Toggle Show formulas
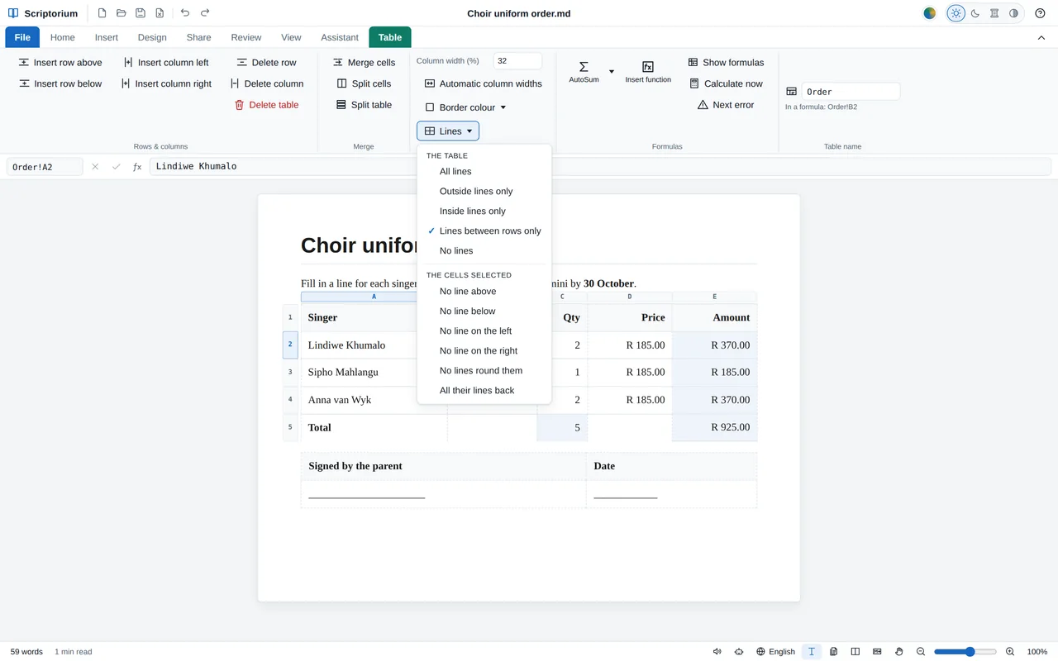The width and height of the screenshot is (1058, 661). [x=726, y=63]
